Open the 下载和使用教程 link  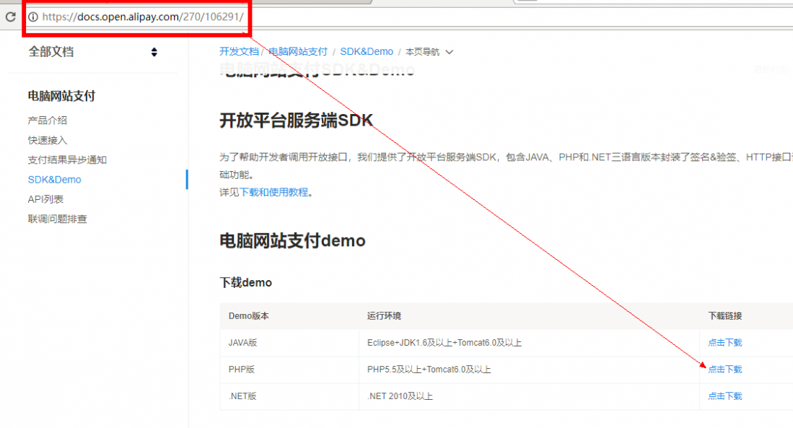tap(273, 192)
